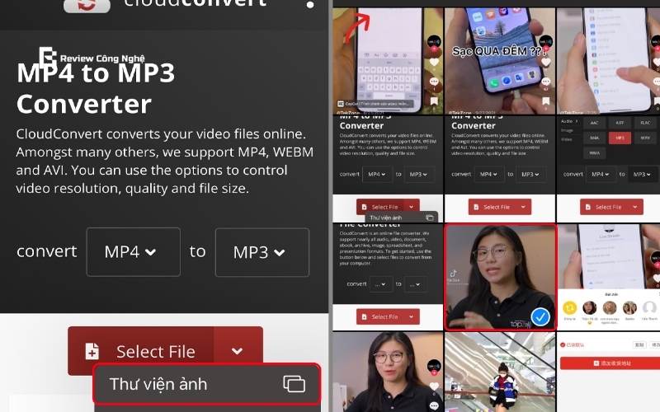Click the 'CloudConvert converts your video files online' paragraph

(164, 161)
